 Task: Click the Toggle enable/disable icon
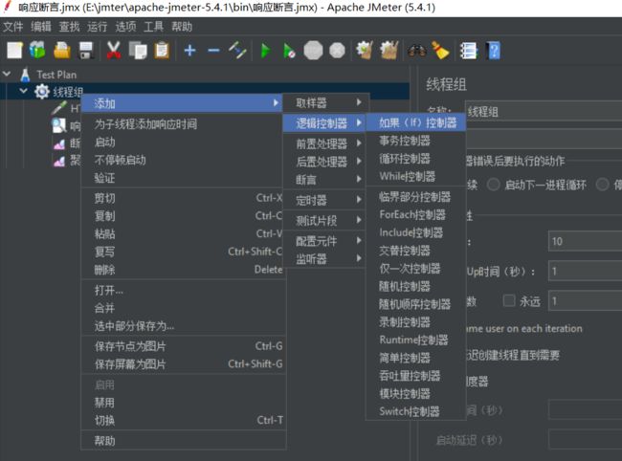(237, 51)
